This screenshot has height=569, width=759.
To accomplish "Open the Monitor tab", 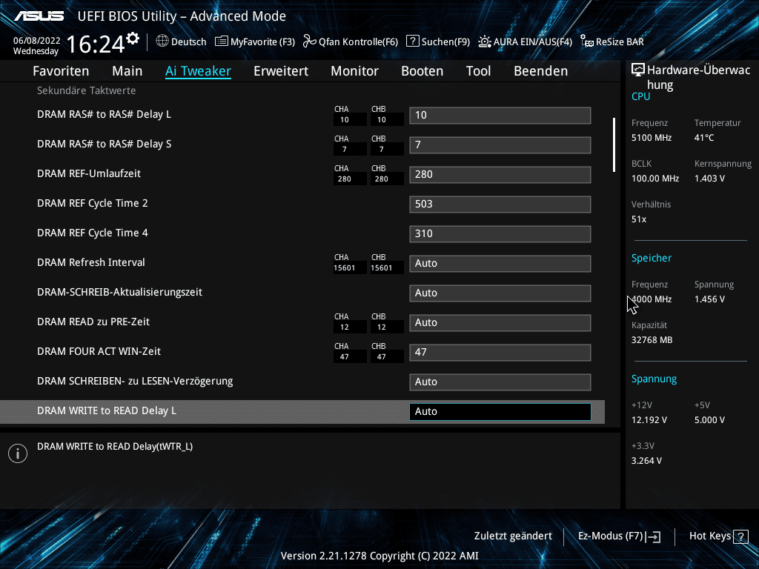I will (355, 71).
